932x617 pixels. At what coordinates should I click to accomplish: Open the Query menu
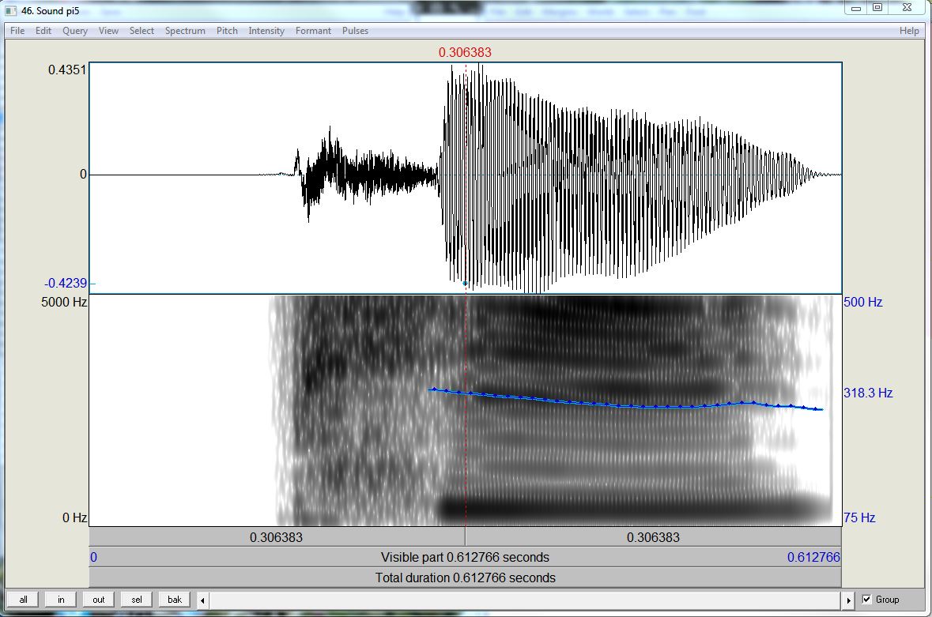75,31
